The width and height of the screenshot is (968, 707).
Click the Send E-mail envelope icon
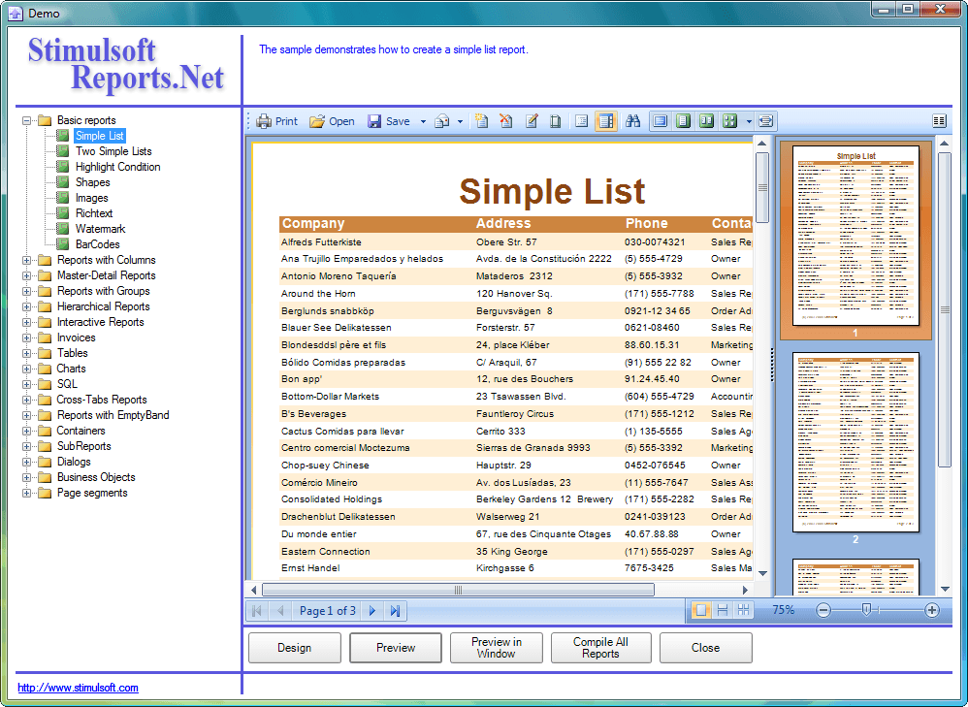click(442, 121)
